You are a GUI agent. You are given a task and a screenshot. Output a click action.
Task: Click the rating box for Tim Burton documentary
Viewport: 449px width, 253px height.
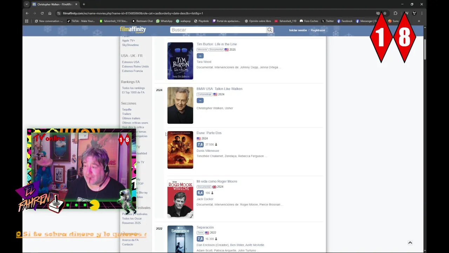tap(200, 56)
